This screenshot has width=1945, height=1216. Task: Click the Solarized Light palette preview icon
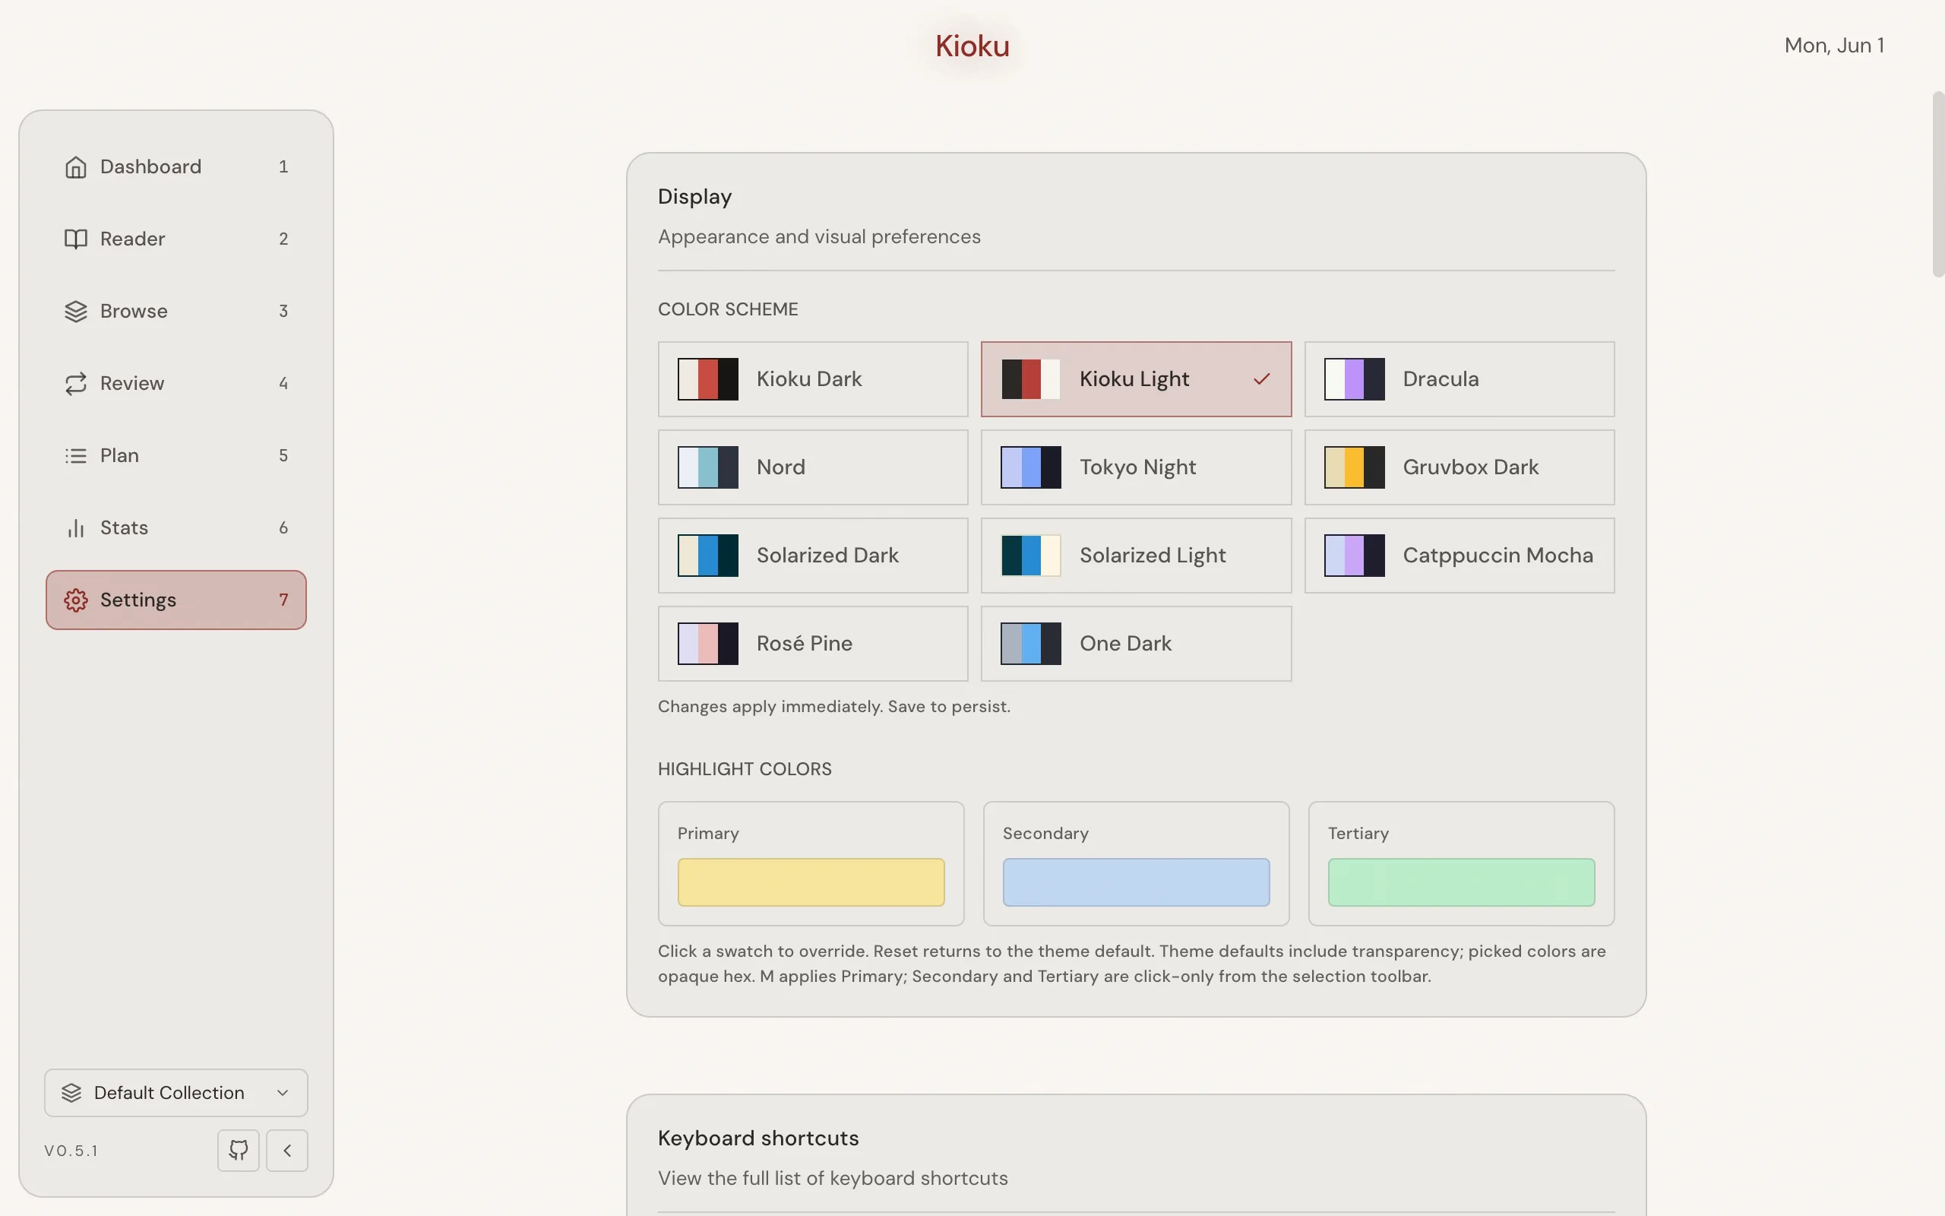(x=1030, y=556)
